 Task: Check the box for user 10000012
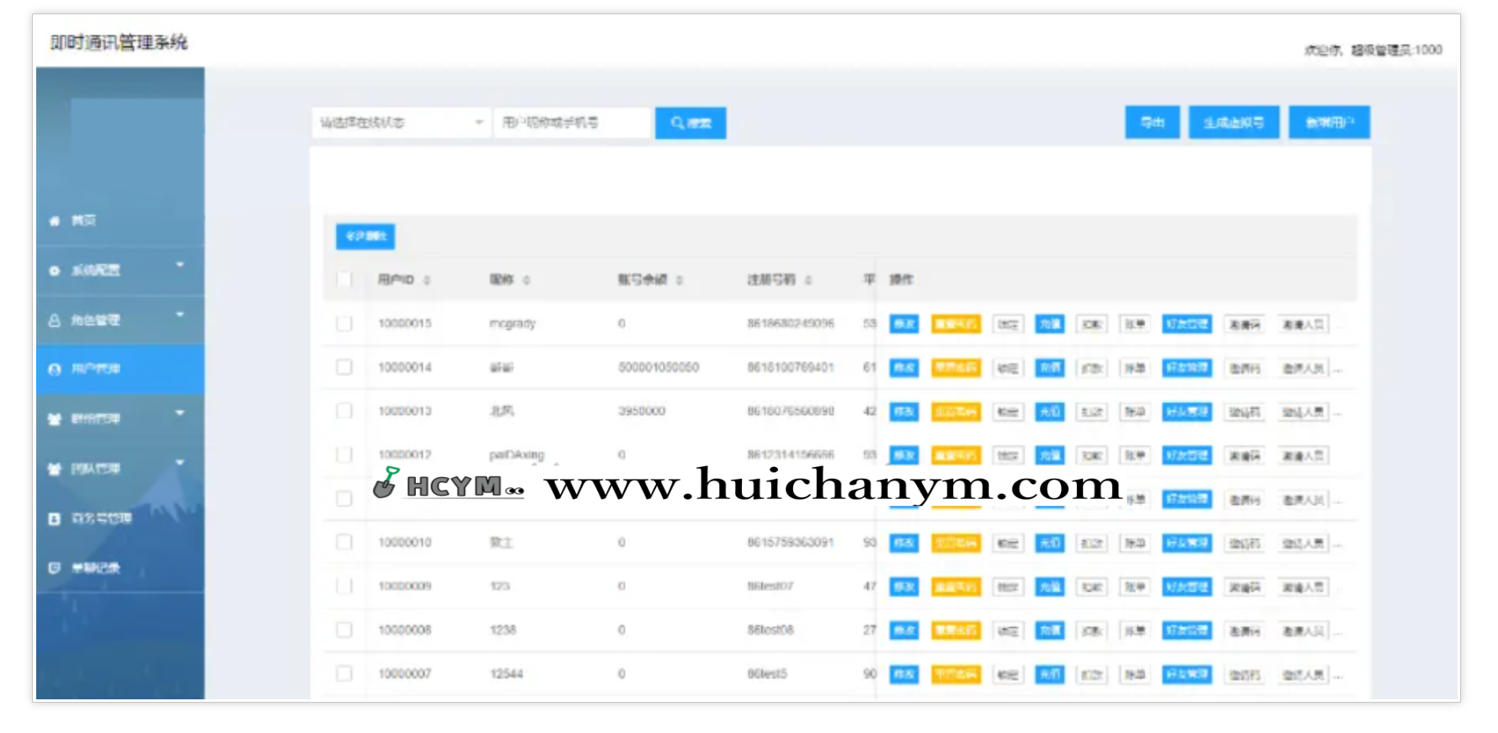(344, 454)
